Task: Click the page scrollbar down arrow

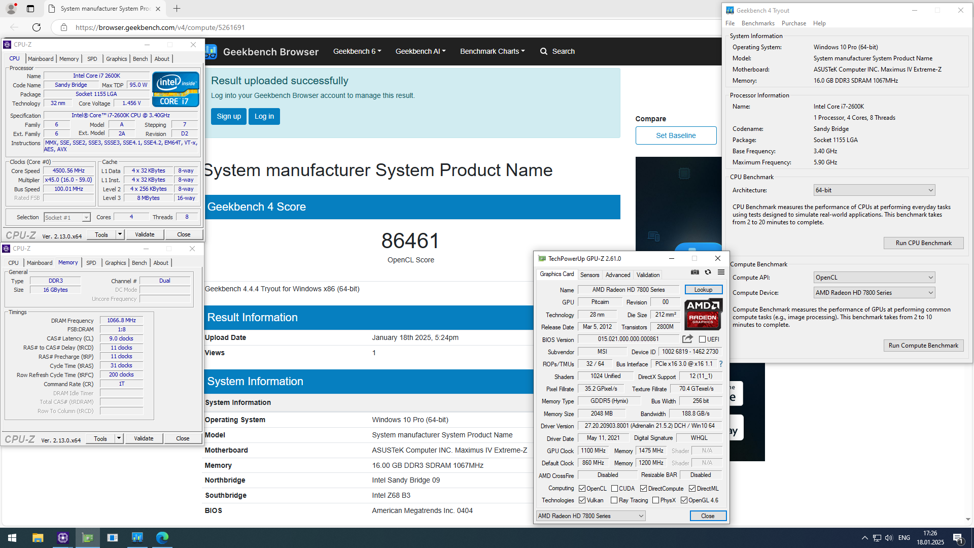Action: pyautogui.click(x=968, y=520)
